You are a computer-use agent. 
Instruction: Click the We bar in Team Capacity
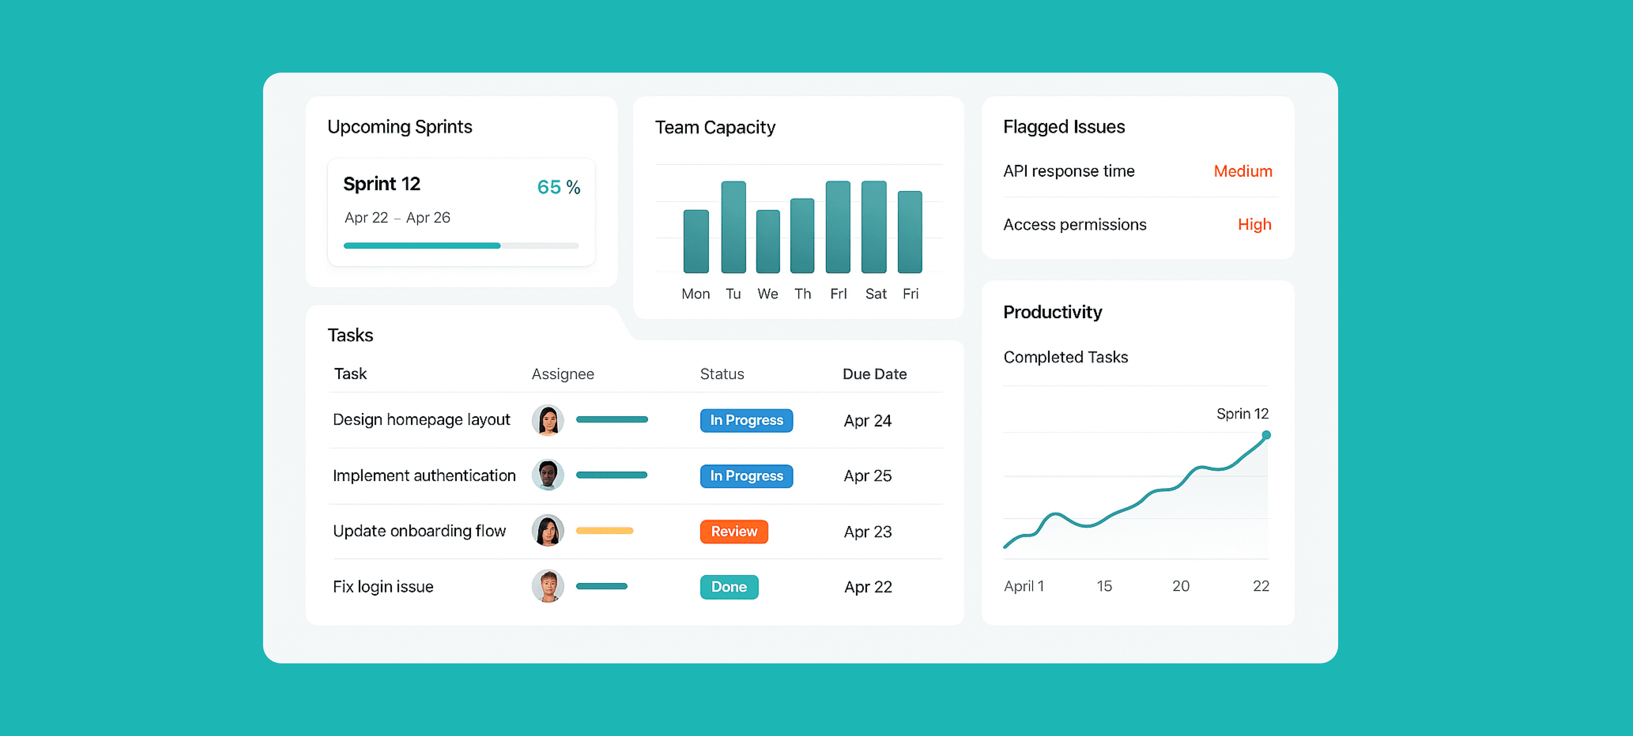click(x=768, y=242)
